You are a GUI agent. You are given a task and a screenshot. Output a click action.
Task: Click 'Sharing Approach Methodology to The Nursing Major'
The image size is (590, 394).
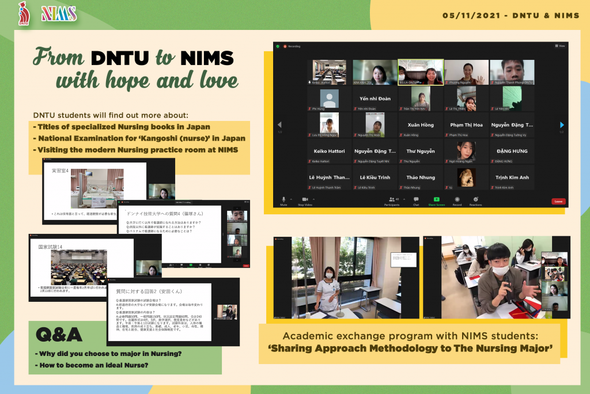tap(410, 348)
